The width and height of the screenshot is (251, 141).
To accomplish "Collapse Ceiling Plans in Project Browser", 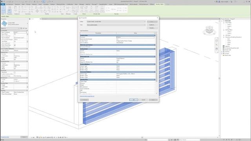I will [224, 30].
